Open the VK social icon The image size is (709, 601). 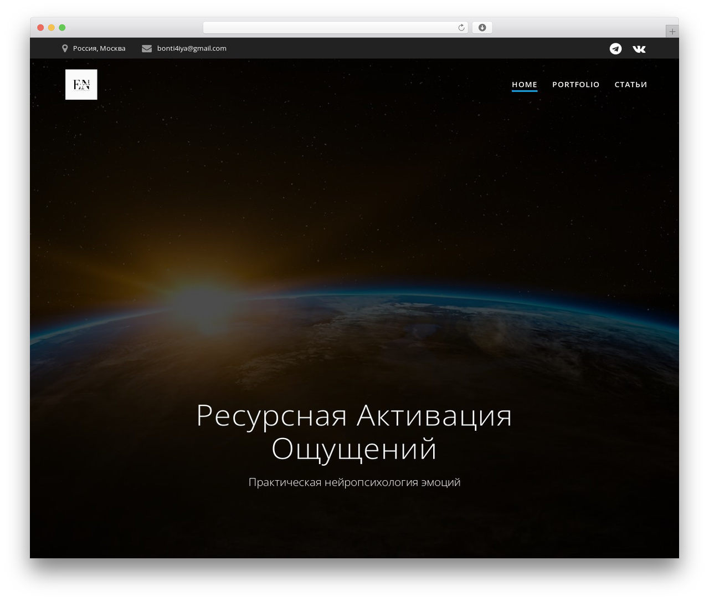coord(639,49)
